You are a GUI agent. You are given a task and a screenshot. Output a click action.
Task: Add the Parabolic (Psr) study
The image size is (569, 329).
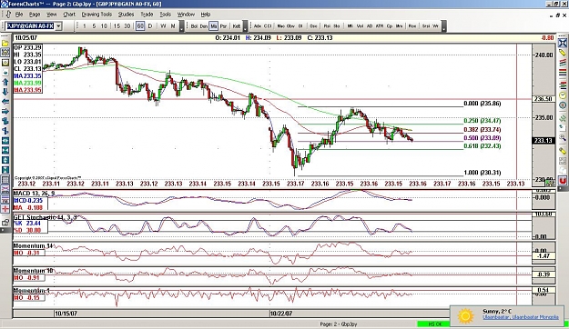pos(224,26)
